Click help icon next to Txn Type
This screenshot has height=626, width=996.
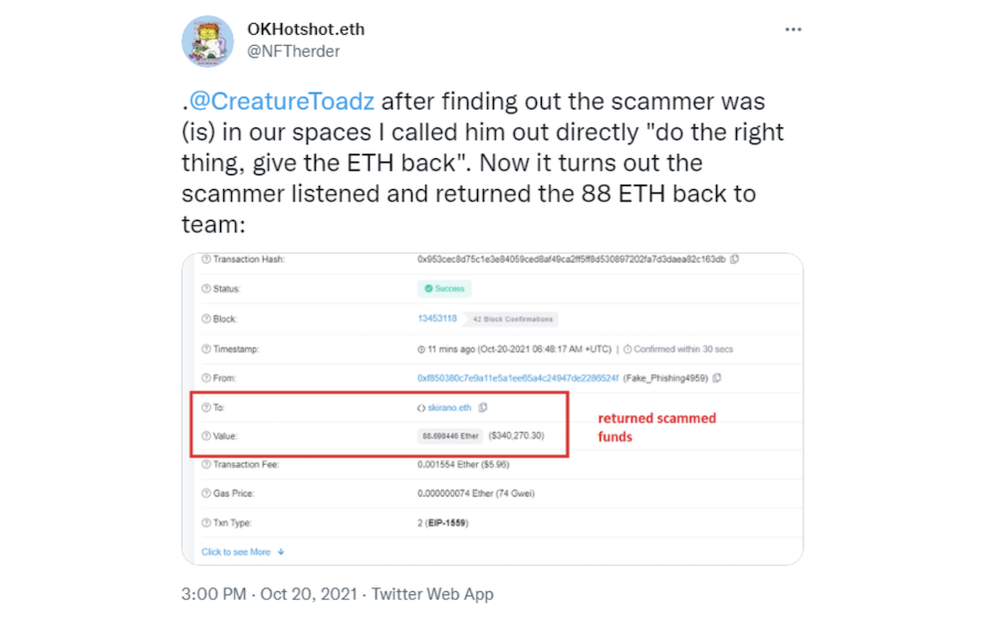coord(206,523)
